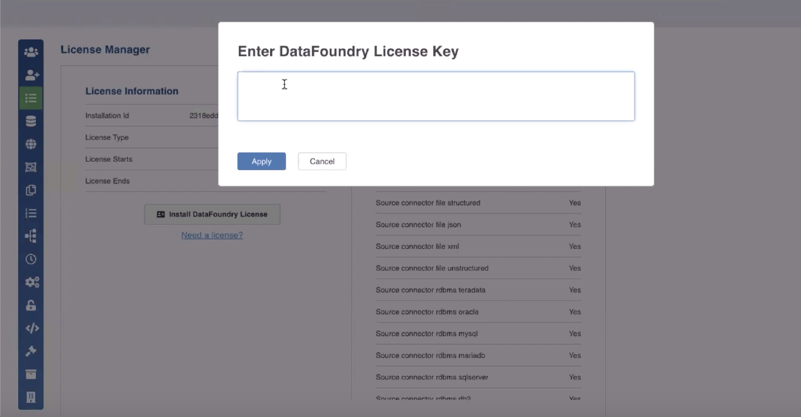
Task: Open the building icon in sidebar
Action: 31,397
